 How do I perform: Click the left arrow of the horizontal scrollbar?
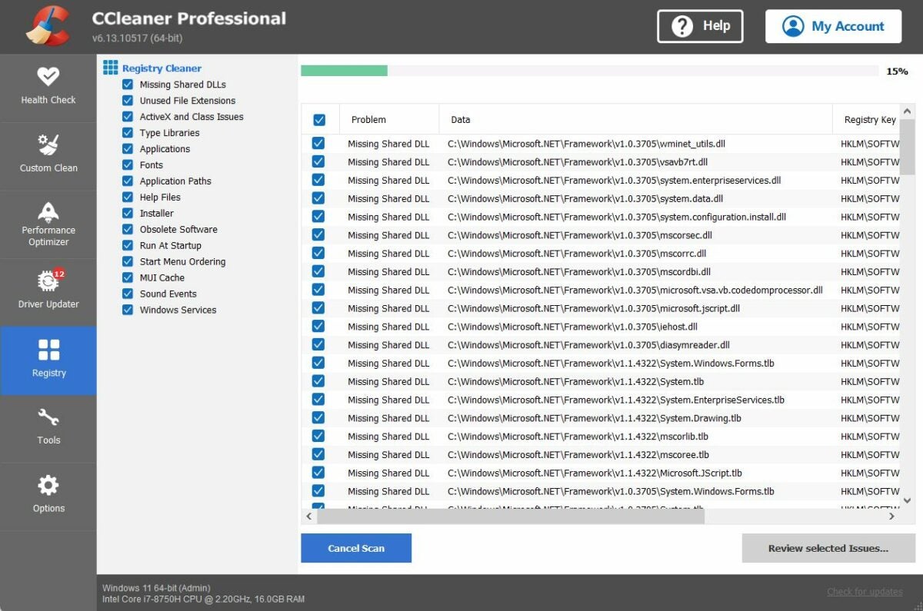(x=308, y=516)
